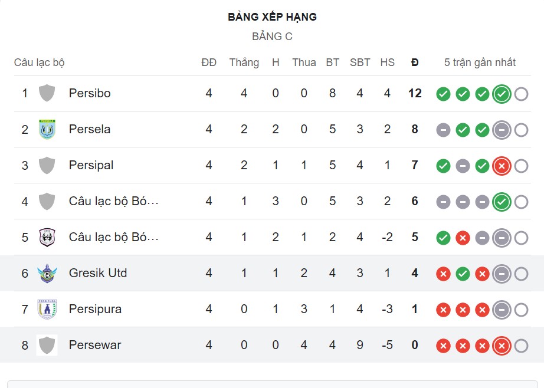This screenshot has height=388, width=544.
Task: Toggle Gresik Utd's highlighted draw indicator
Action: (x=502, y=273)
